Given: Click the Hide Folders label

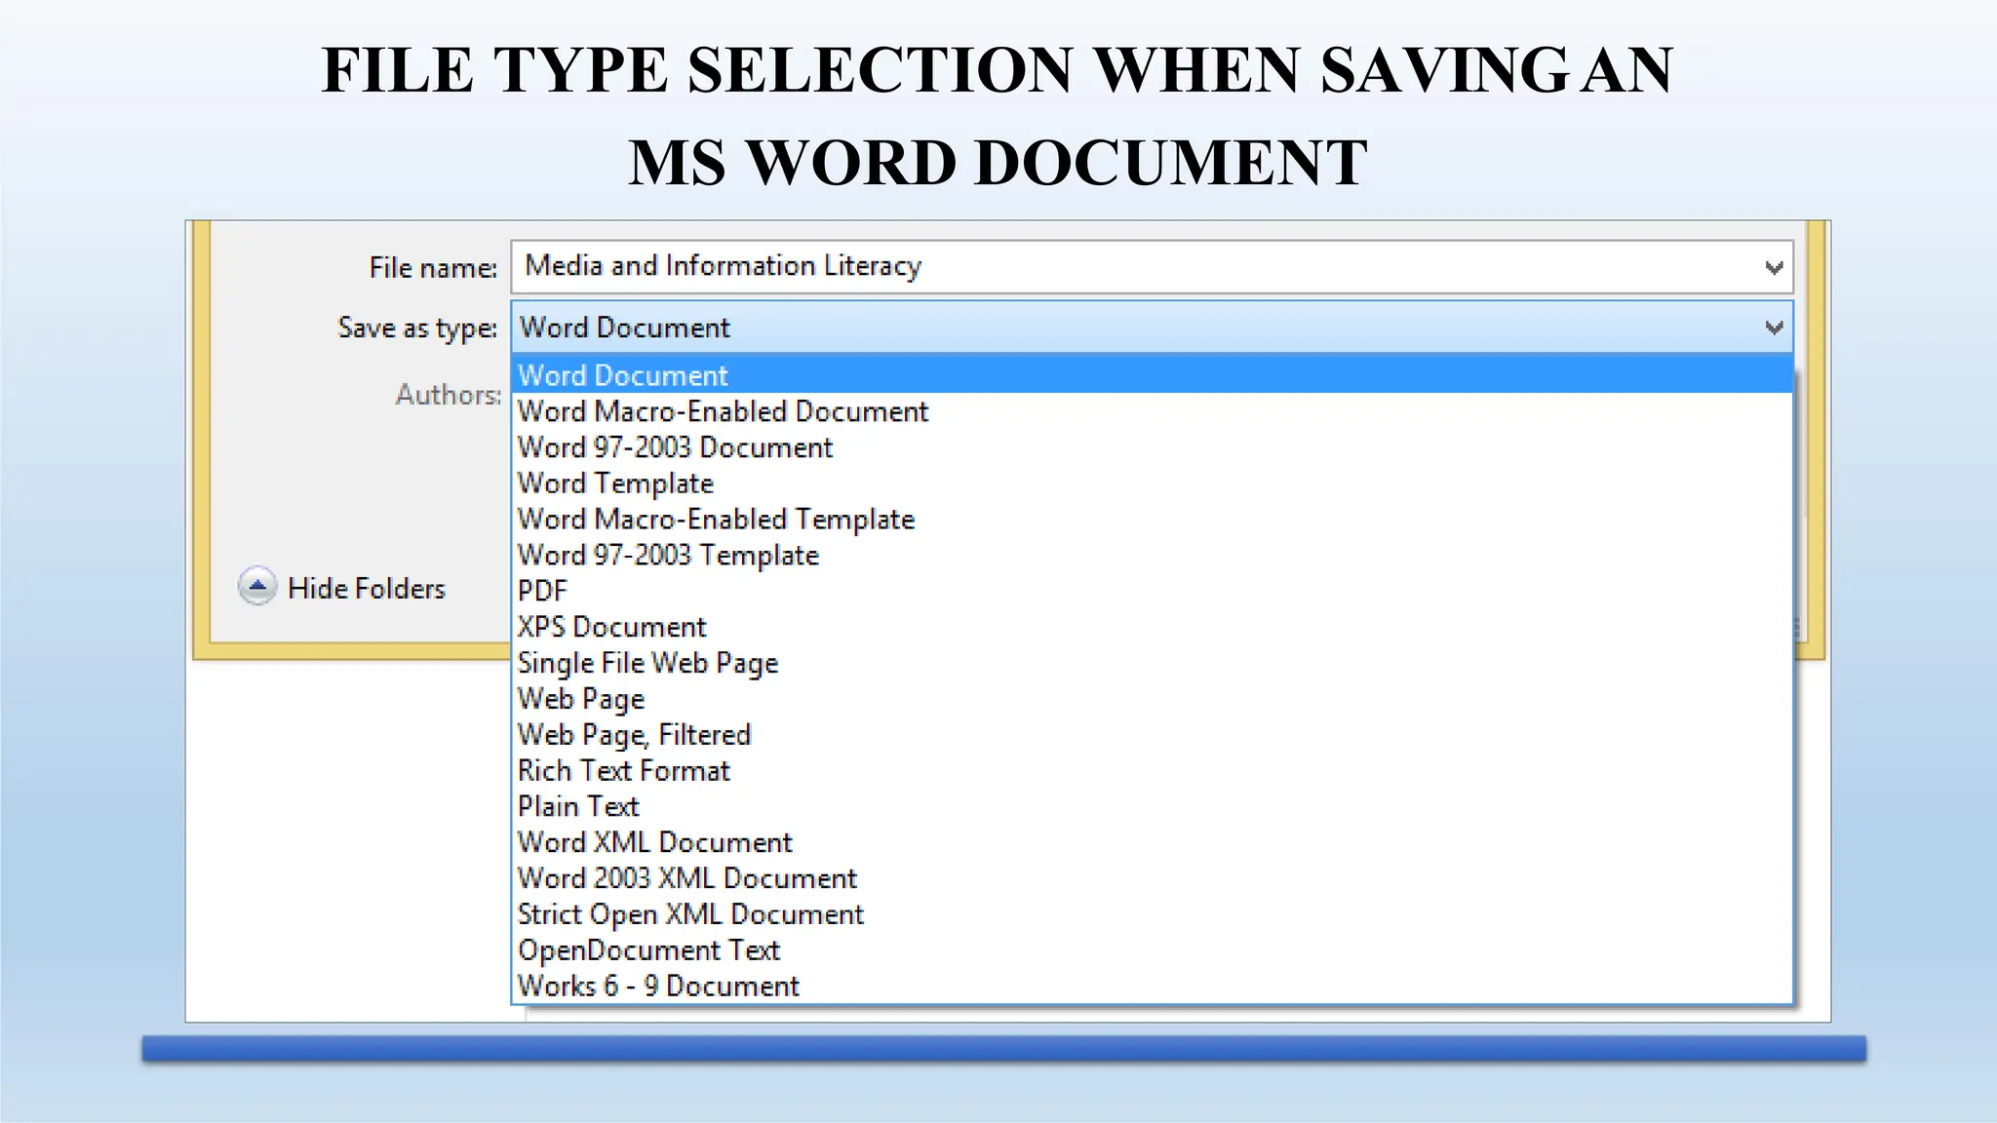Looking at the screenshot, I should click(x=367, y=589).
